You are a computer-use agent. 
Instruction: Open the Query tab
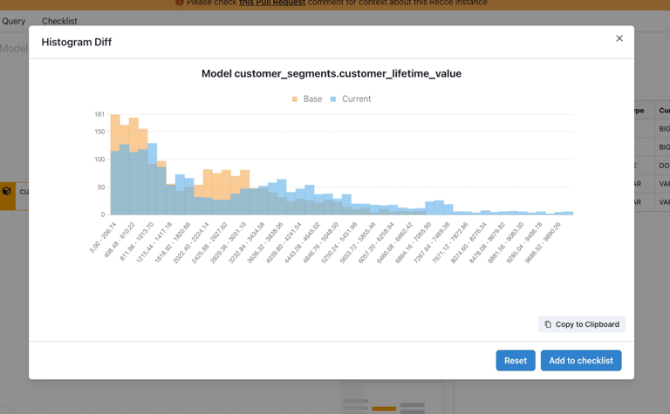(x=14, y=21)
